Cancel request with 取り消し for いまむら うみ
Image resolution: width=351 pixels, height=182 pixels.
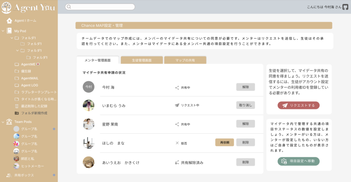point(245,105)
